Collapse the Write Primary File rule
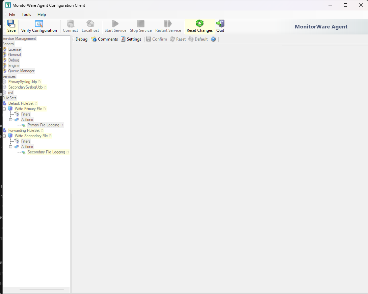Viewport: 368px width, 294px height. click(x=4, y=109)
